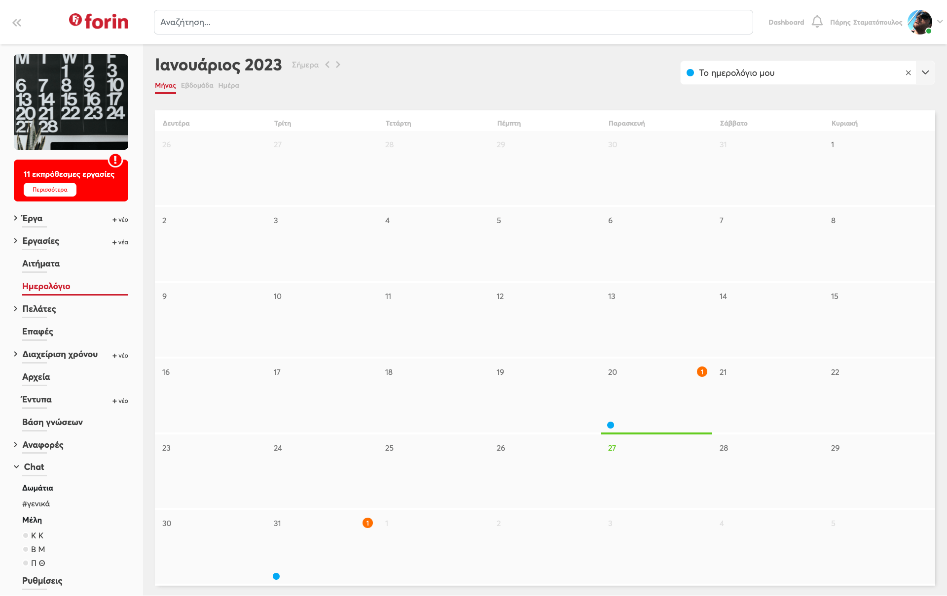
Task: Select calendar day 18
Action: [x=389, y=372]
